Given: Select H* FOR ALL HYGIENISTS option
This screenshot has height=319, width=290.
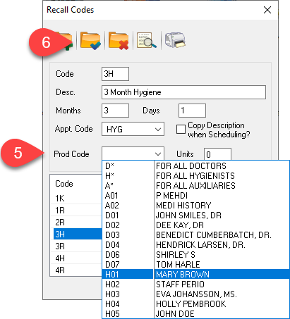Looking at the screenshot, I should coord(195,176).
